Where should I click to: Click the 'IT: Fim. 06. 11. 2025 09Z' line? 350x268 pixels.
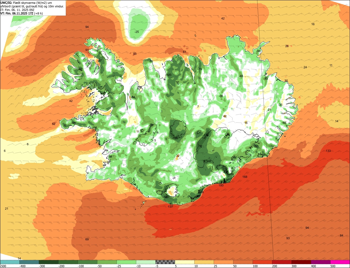[17, 10]
